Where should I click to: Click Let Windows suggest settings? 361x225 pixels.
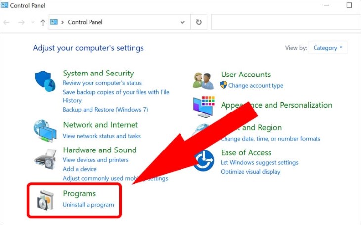260,162
